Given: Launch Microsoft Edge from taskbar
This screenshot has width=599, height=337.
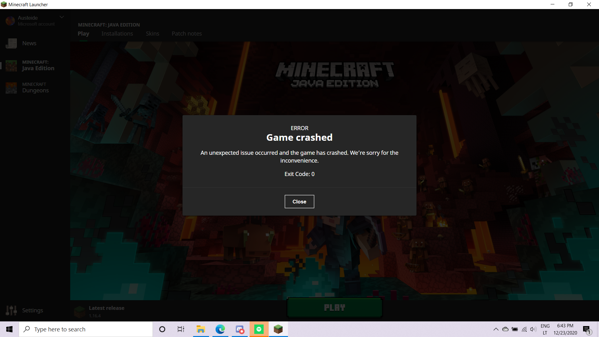Looking at the screenshot, I should [x=220, y=329].
